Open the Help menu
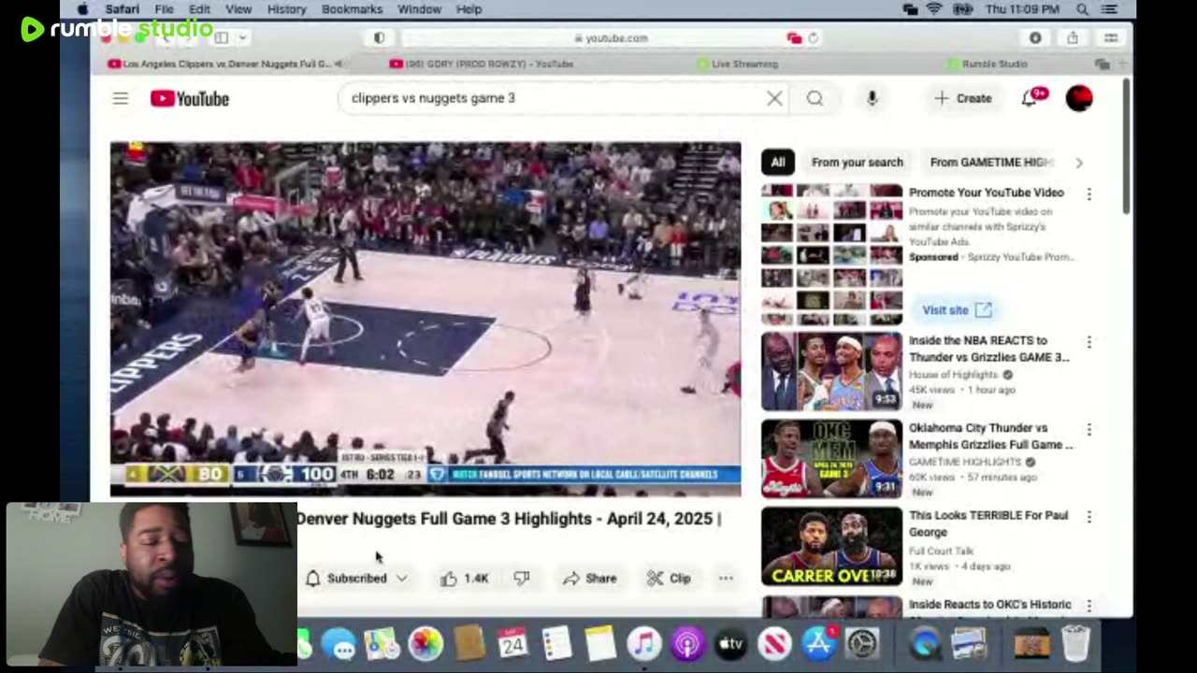This screenshot has height=673, width=1197. pyautogui.click(x=469, y=9)
